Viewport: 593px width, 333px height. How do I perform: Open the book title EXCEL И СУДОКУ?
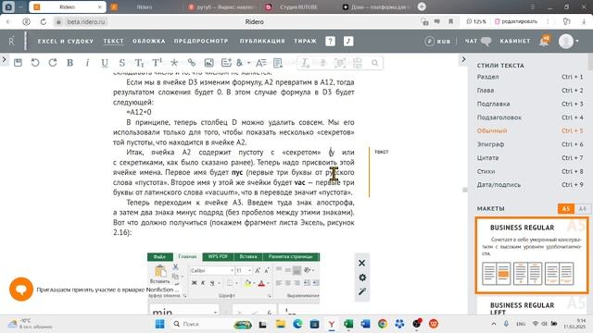pyautogui.click(x=66, y=41)
